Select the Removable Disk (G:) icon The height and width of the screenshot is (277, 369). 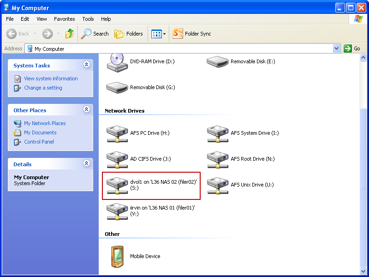tap(117, 87)
